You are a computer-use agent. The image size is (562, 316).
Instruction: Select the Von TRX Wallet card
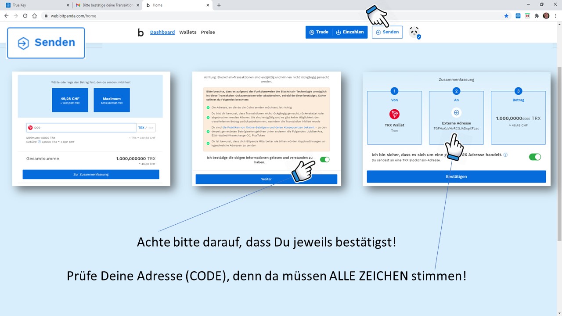(x=394, y=118)
